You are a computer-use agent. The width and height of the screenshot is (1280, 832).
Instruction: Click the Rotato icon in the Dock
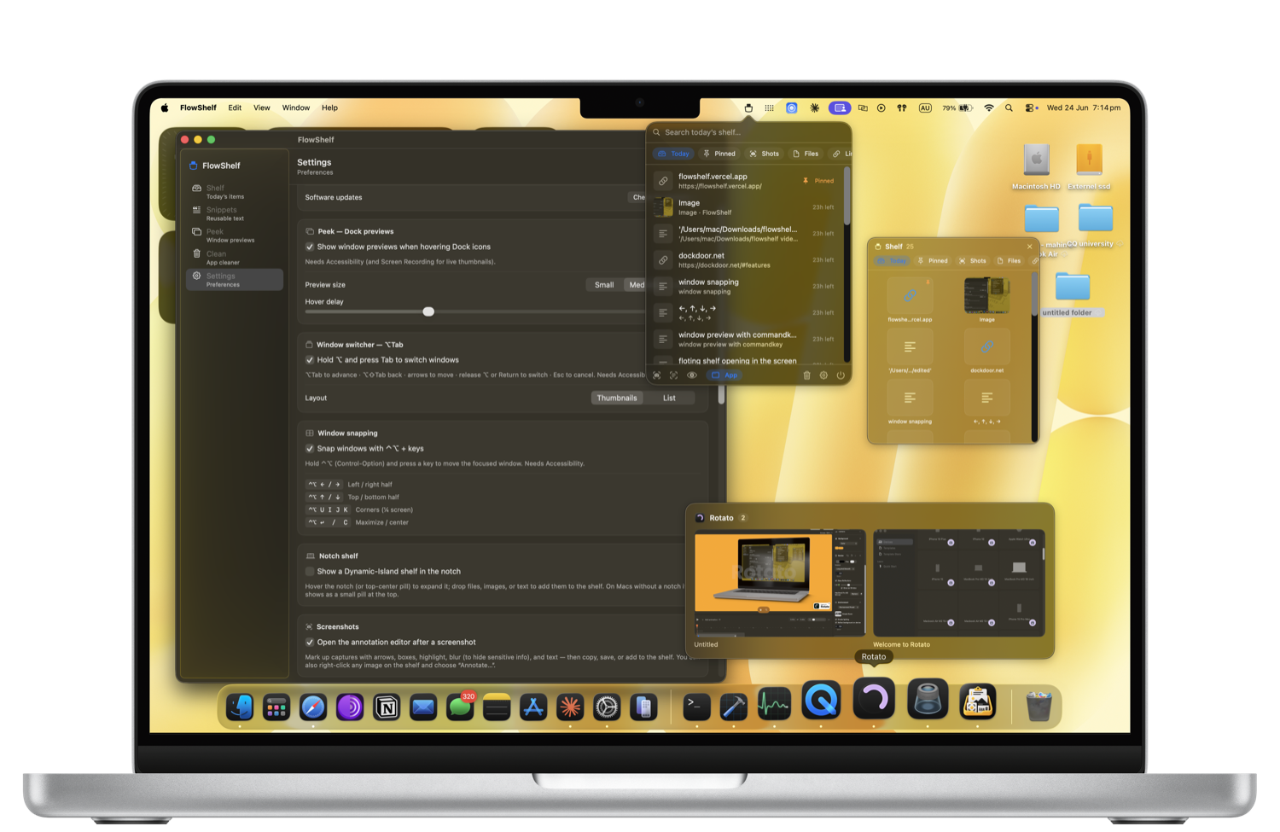(x=874, y=700)
